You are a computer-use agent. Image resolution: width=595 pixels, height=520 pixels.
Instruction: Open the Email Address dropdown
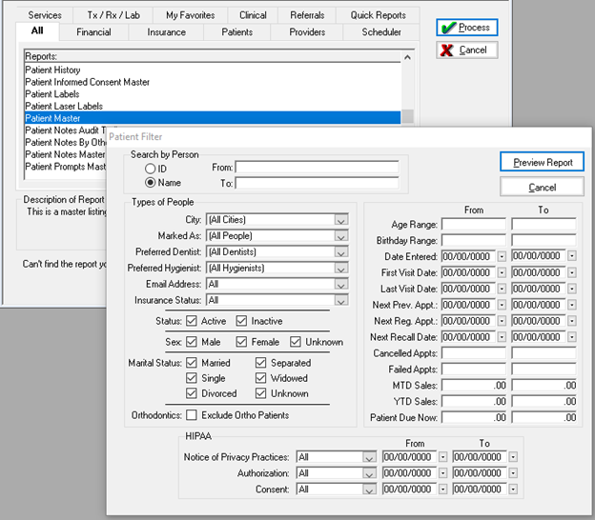click(x=340, y=284)
